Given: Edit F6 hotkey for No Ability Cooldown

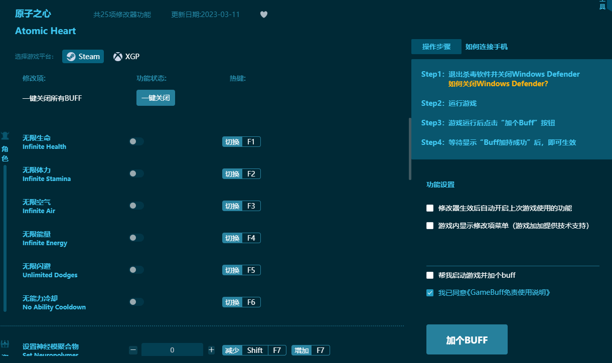Looking at the screenshot, I should click(x=241, y=302).
